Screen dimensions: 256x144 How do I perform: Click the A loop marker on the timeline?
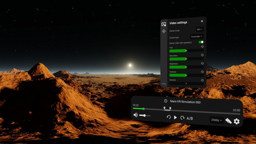[x=164, y=108]
